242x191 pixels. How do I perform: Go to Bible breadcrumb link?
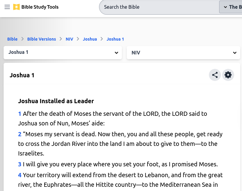(x=12, y=39)
